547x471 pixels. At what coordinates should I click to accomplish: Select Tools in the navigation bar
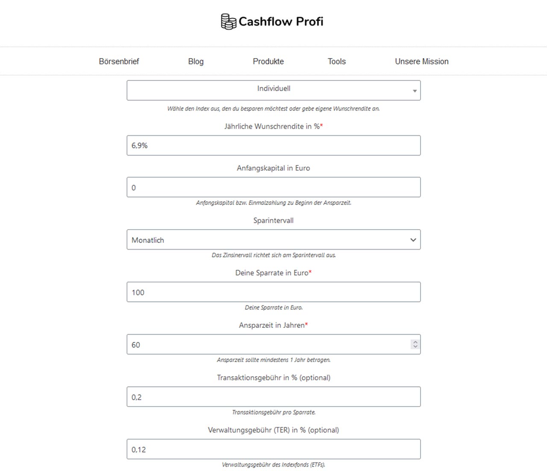336,62
